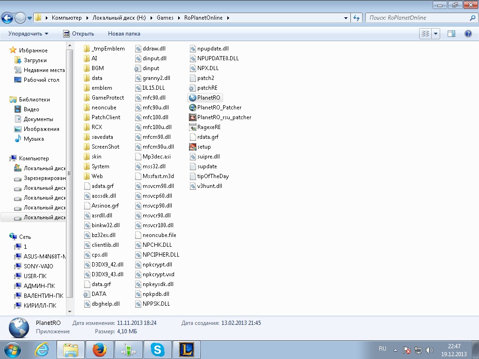Image resolution: width=479 pixels, height=359 pixels.
Task: Open the view options dropdown arrow
Action: click(x=435, y=34)
